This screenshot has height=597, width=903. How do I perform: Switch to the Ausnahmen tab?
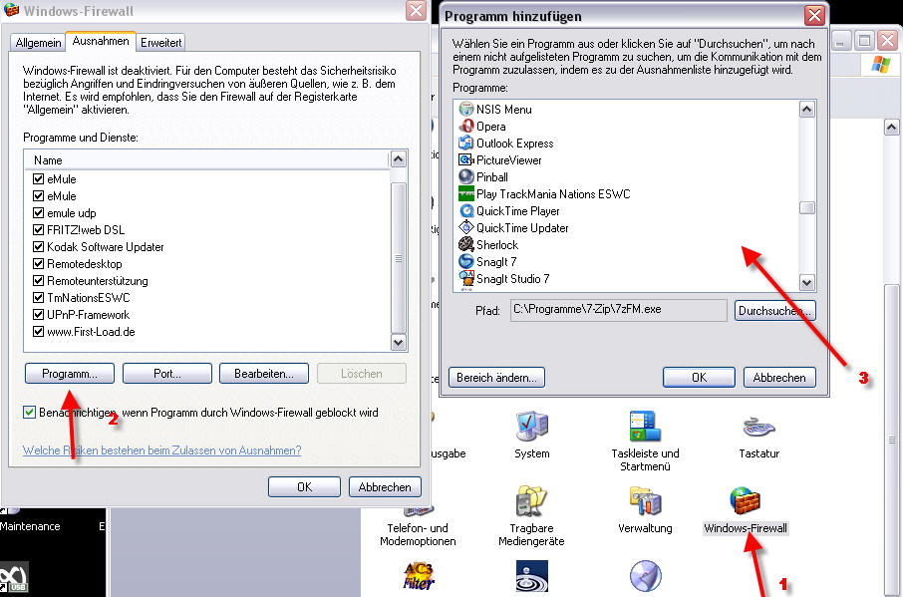(x=101, y=41)
